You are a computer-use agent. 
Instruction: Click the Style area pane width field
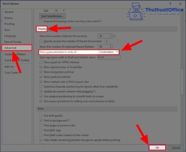click(x=109, y=57)
